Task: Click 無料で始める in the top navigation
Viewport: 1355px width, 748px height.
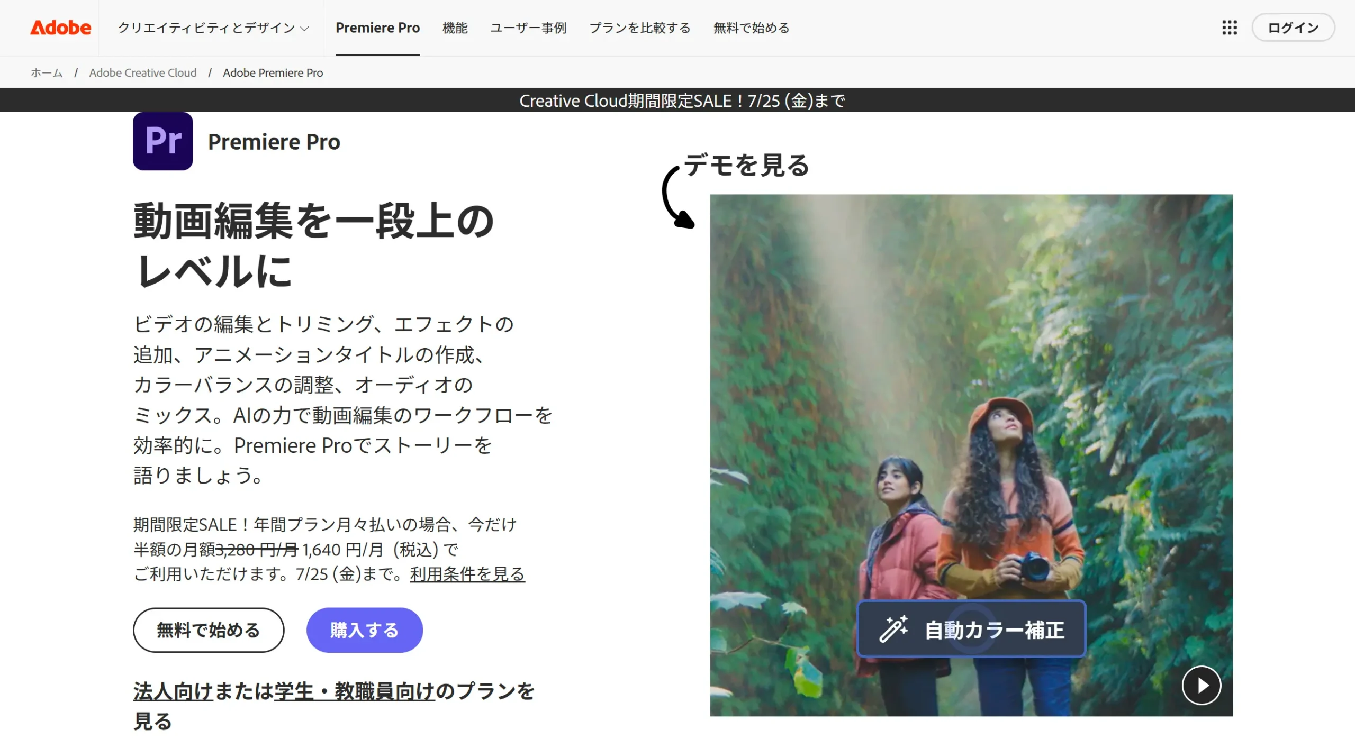Action: 751,28
